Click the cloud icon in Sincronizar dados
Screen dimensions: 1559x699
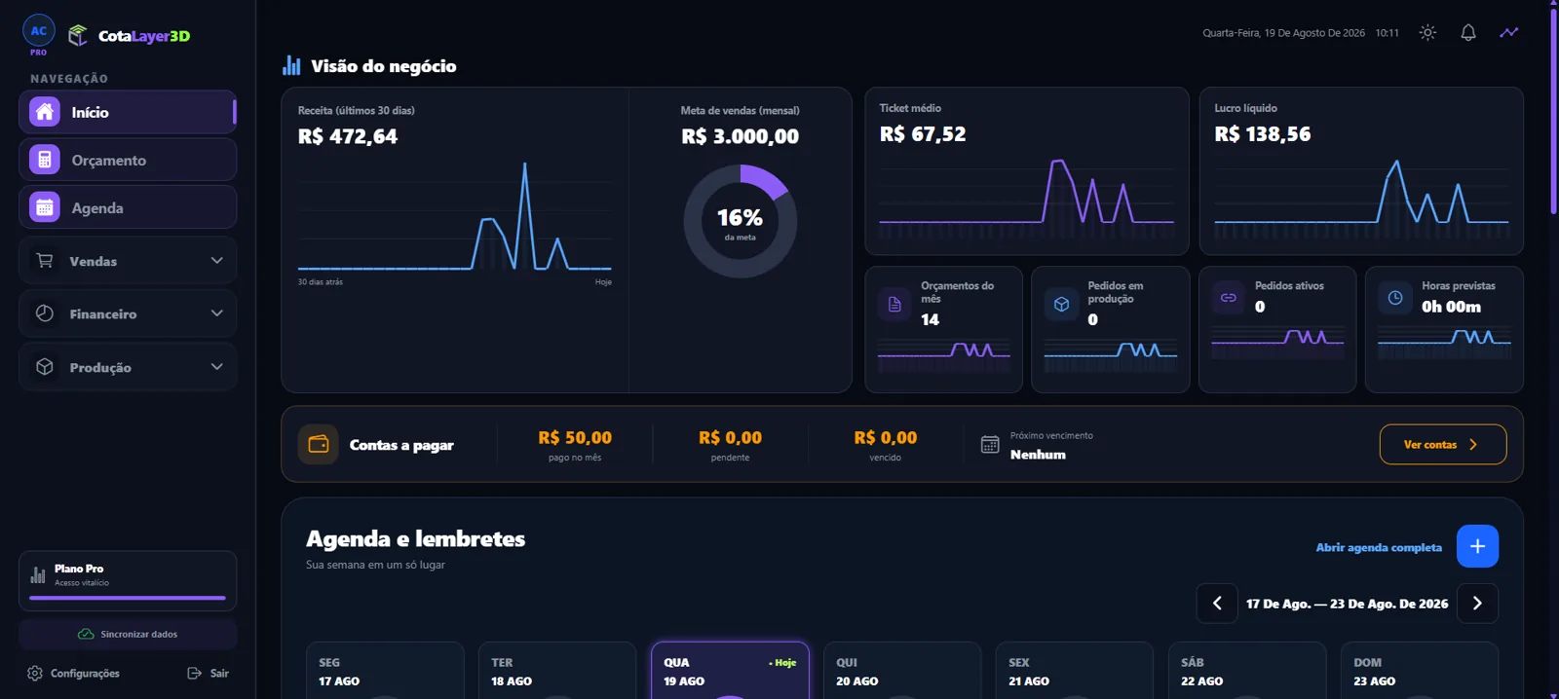coord(86,634)
